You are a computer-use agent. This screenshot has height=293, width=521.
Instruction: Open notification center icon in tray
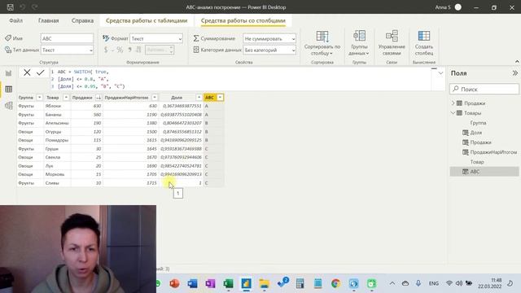pyautogui.click(x=510, y=283)
